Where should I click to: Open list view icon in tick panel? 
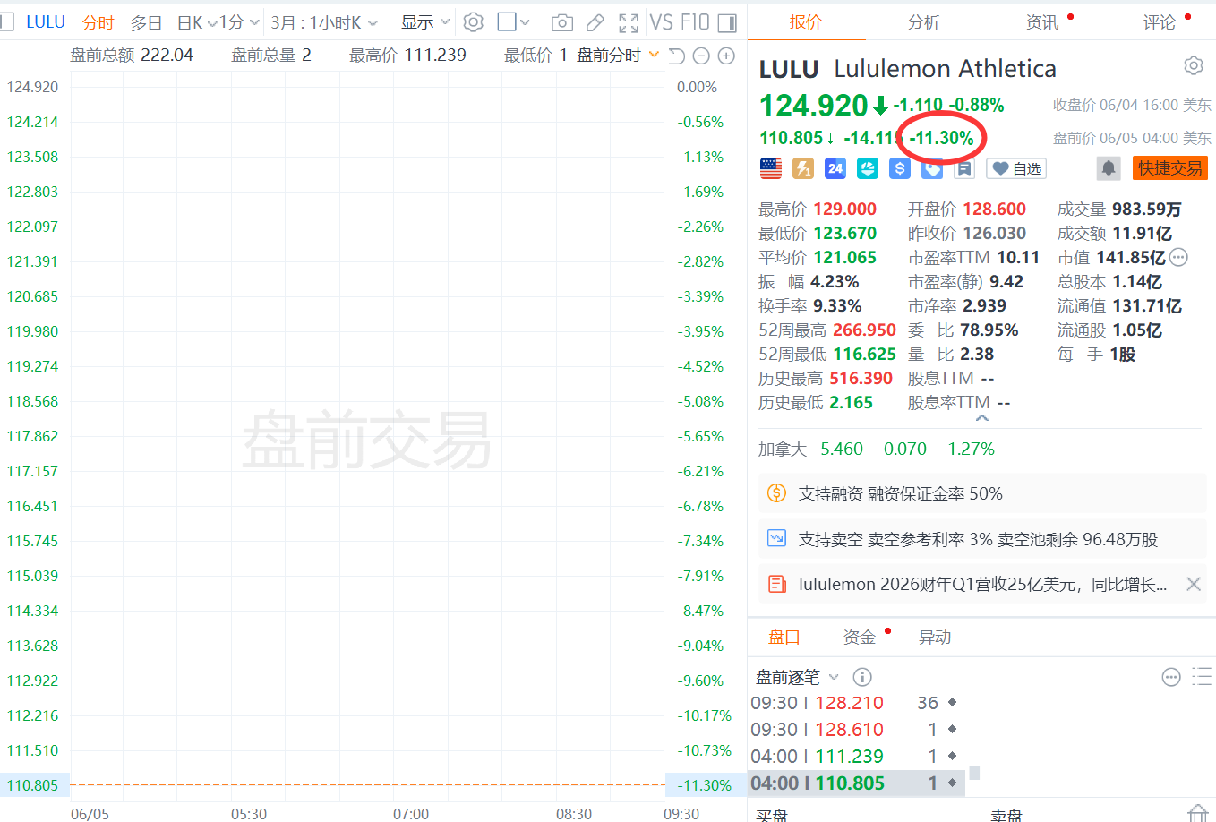(x=1202, y=677)
